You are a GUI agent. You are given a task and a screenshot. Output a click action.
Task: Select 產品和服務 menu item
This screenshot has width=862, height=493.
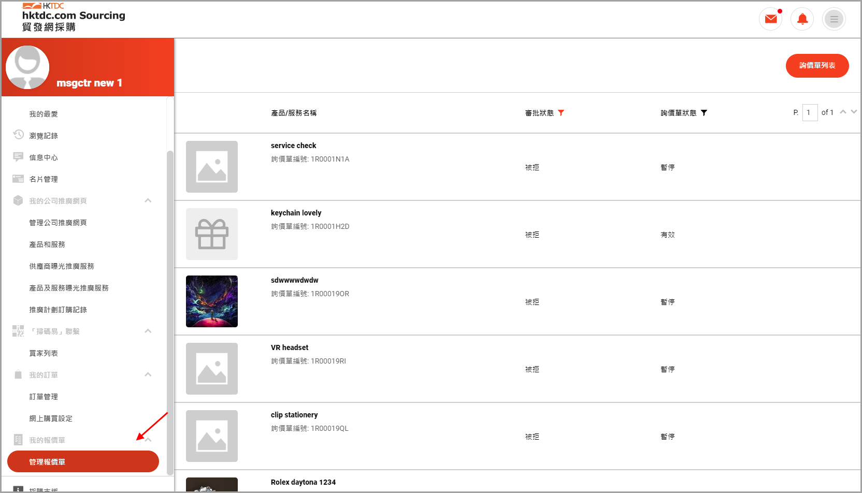[x=47, y=244]
